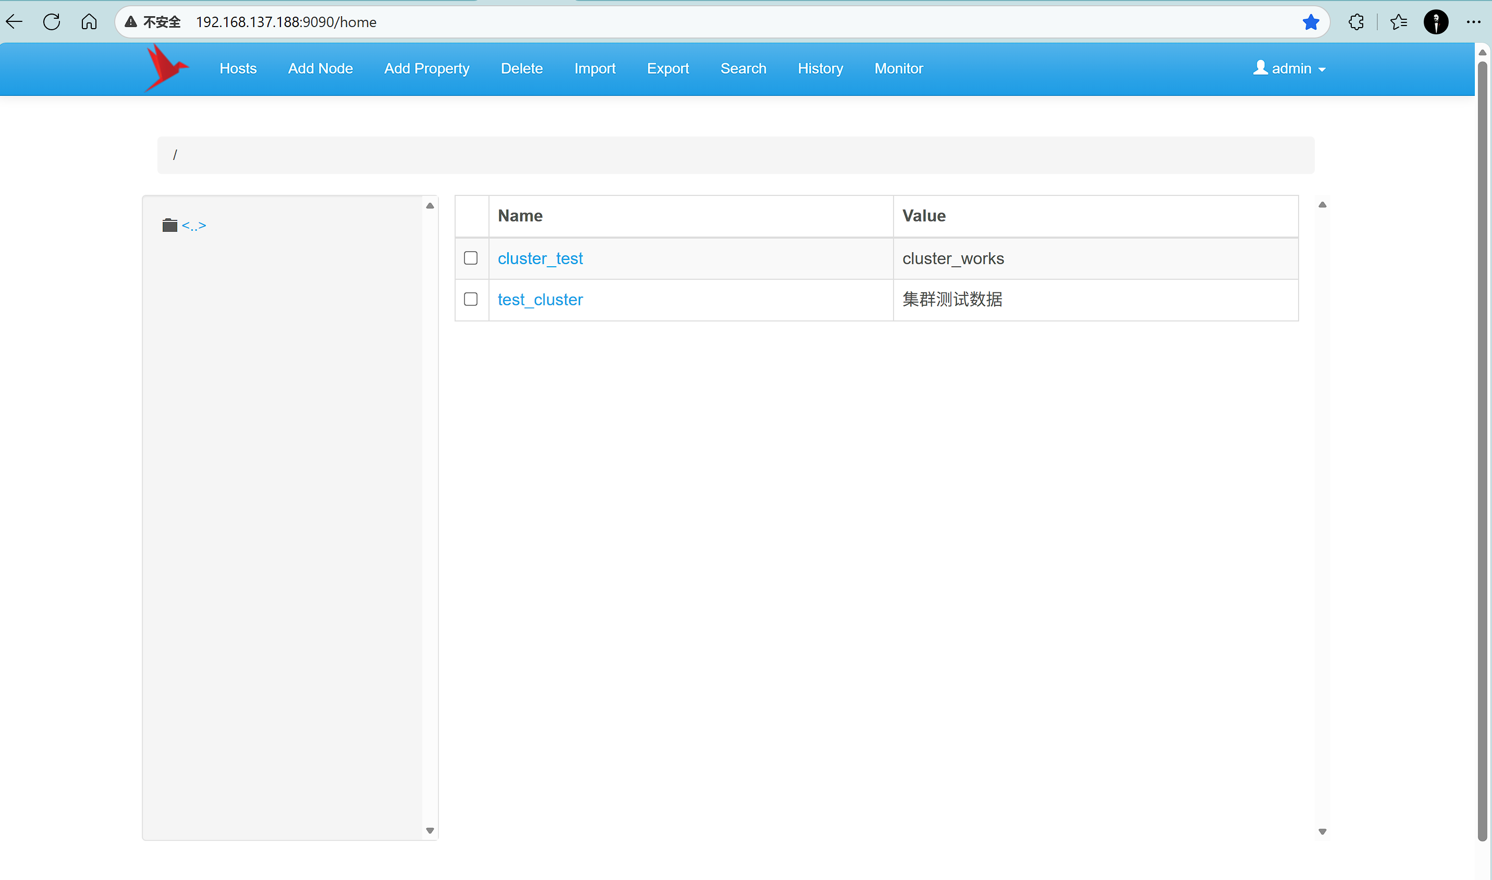This screenshot has width=1492, height=880.
Task: Click the browser home icon
Action: tap(89, 22)
